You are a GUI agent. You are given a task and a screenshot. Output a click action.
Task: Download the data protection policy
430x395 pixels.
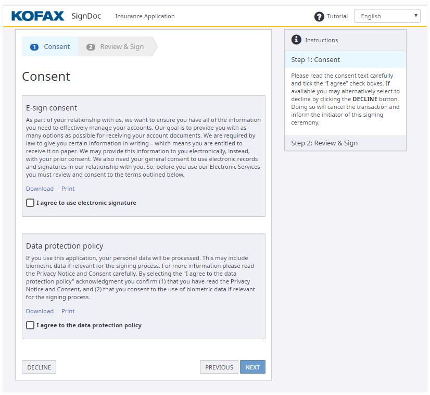(40, 311)
